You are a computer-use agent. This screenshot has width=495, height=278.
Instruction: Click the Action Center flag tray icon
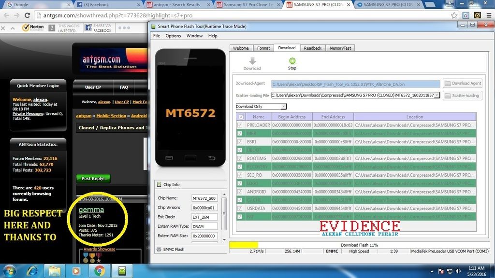point(441,271)
